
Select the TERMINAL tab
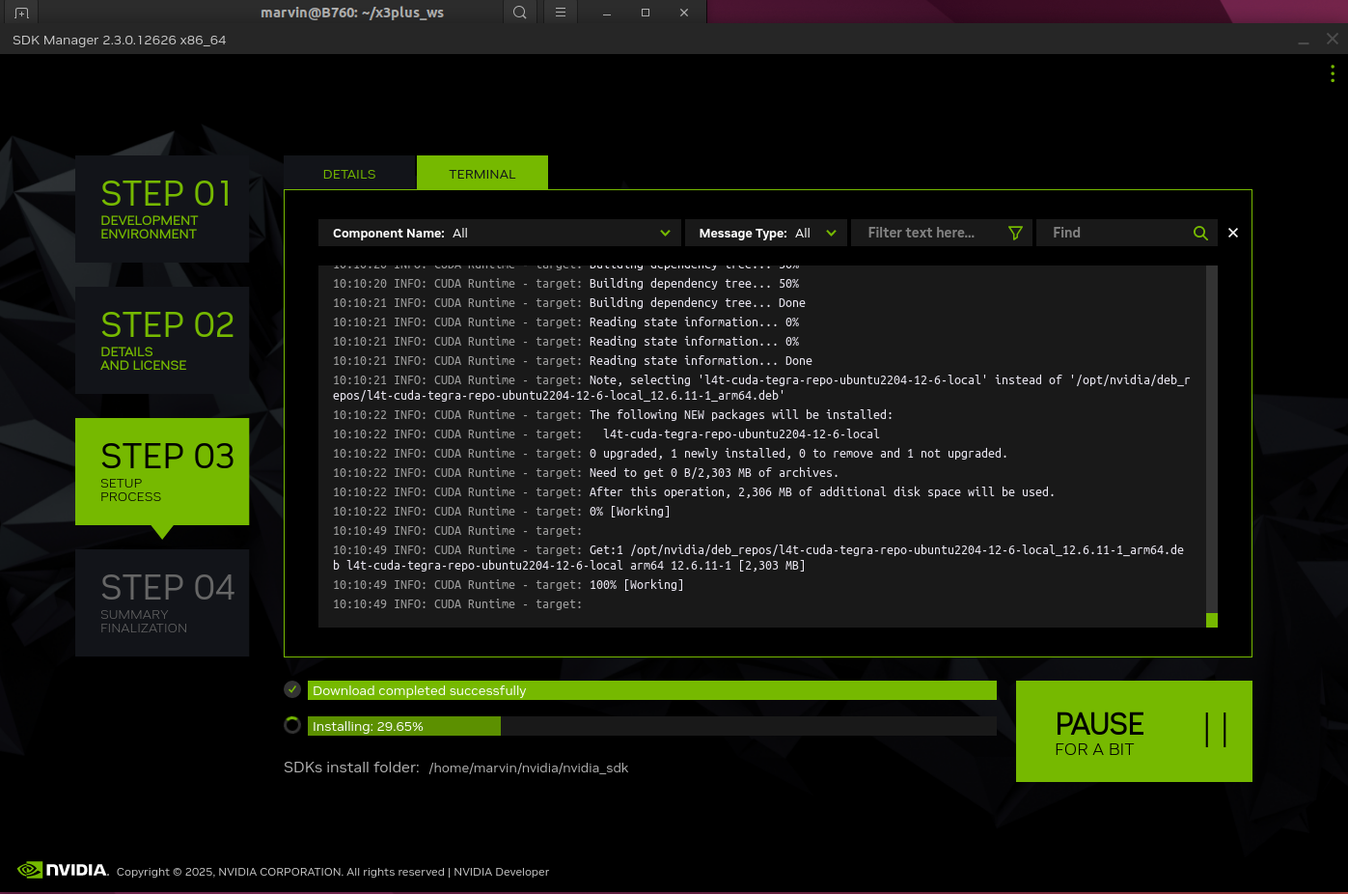[482, 174]
